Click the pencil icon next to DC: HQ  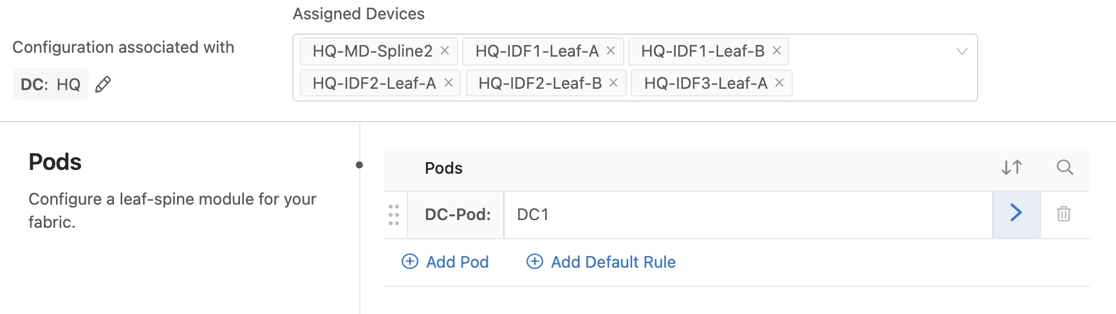pos(103,84)
